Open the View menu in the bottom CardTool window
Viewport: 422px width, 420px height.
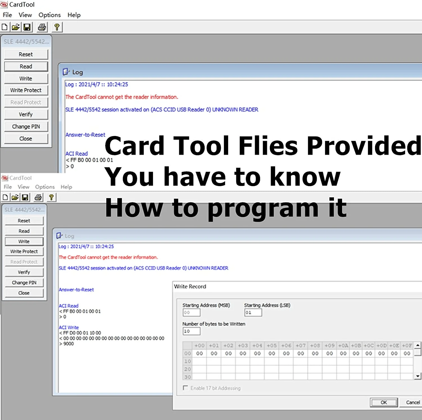point(23,187)
